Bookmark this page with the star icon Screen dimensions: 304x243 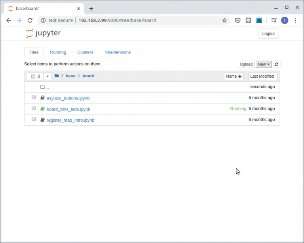tap(224, 20)
